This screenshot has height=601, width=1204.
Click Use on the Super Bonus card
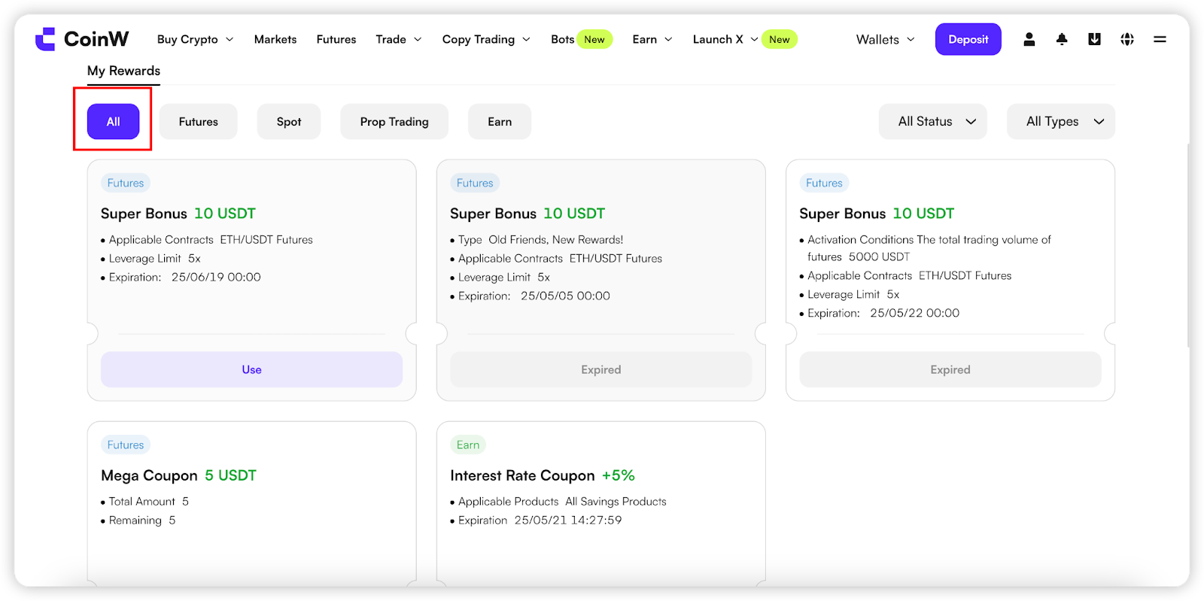252,369
